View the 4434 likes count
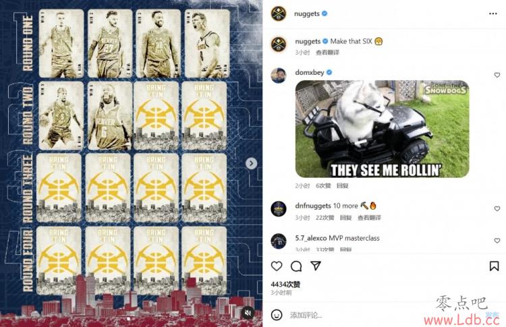The image size is (506, 327). (285, 285)
